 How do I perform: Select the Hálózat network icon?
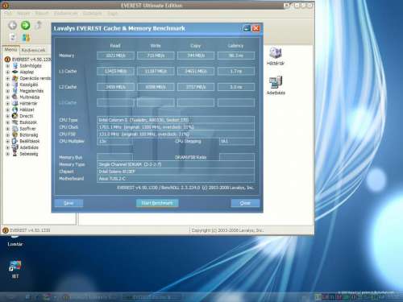point(15,110)
